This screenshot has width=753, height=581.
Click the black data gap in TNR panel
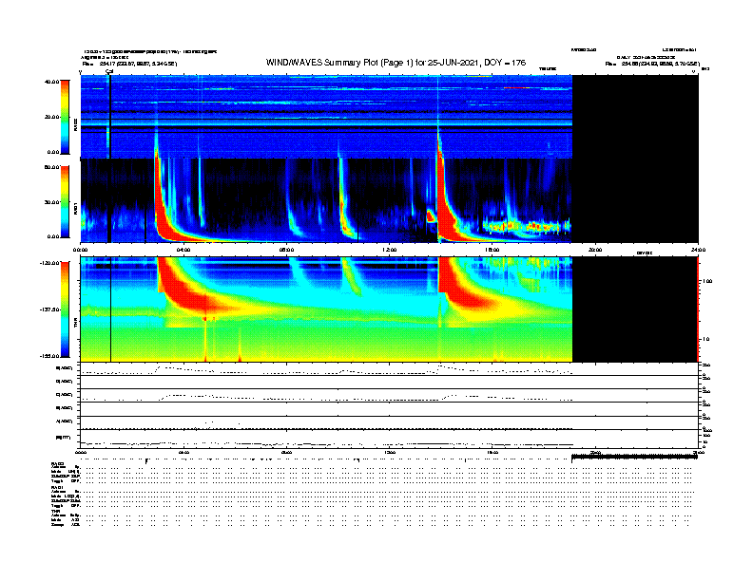634,309
